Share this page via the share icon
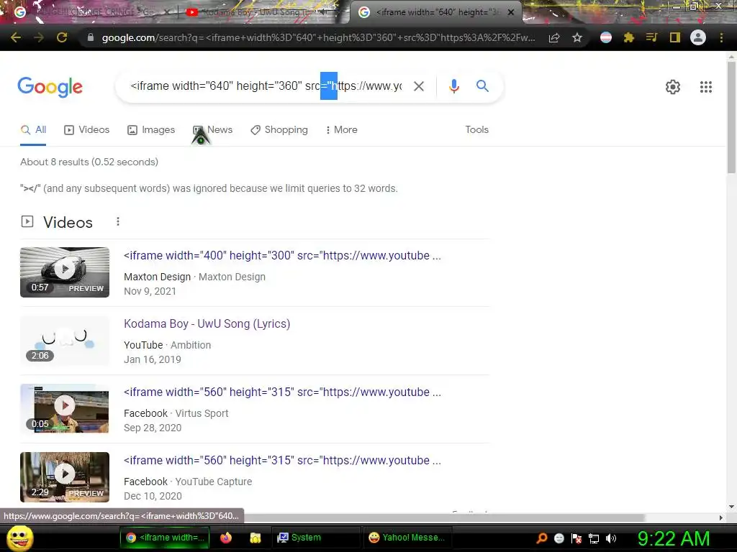This screenshot has width=737, height=552. 554,37
